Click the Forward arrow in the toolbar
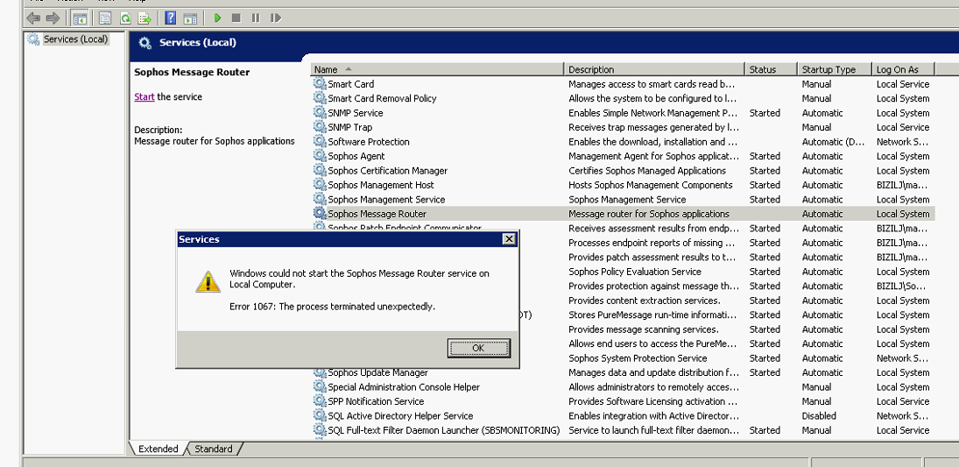The height and width of the screenshot is (467, 959). [53, 18]
